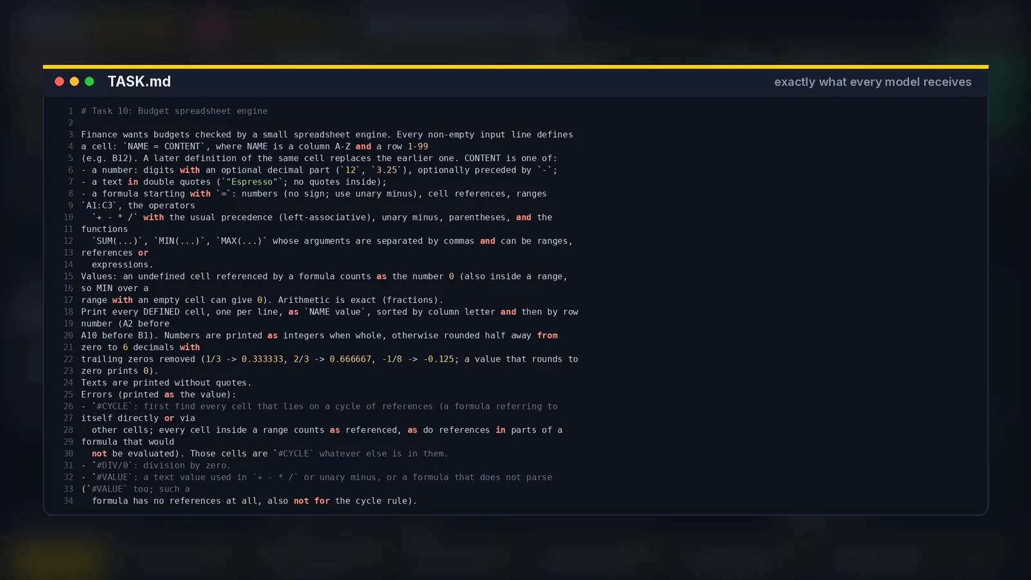
Task: Click line starting '- a number: digits with'
Action: click(x=319, y=170)
